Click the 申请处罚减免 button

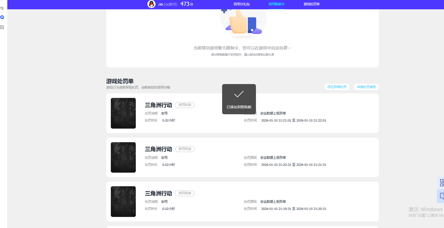point(366,87)
